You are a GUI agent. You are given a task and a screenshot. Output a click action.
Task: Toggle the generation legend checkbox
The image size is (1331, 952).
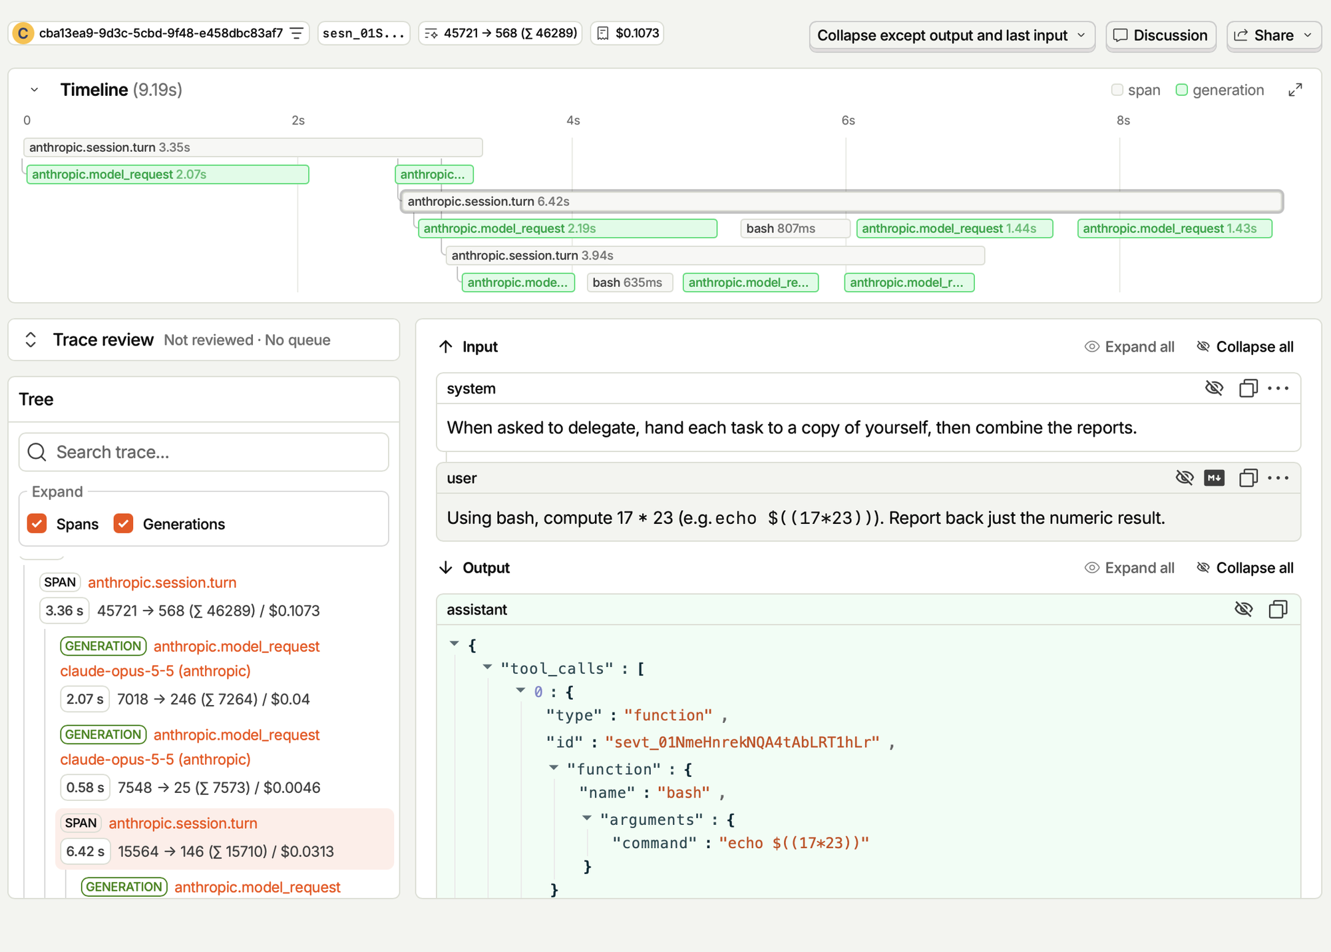point(1182,90)
